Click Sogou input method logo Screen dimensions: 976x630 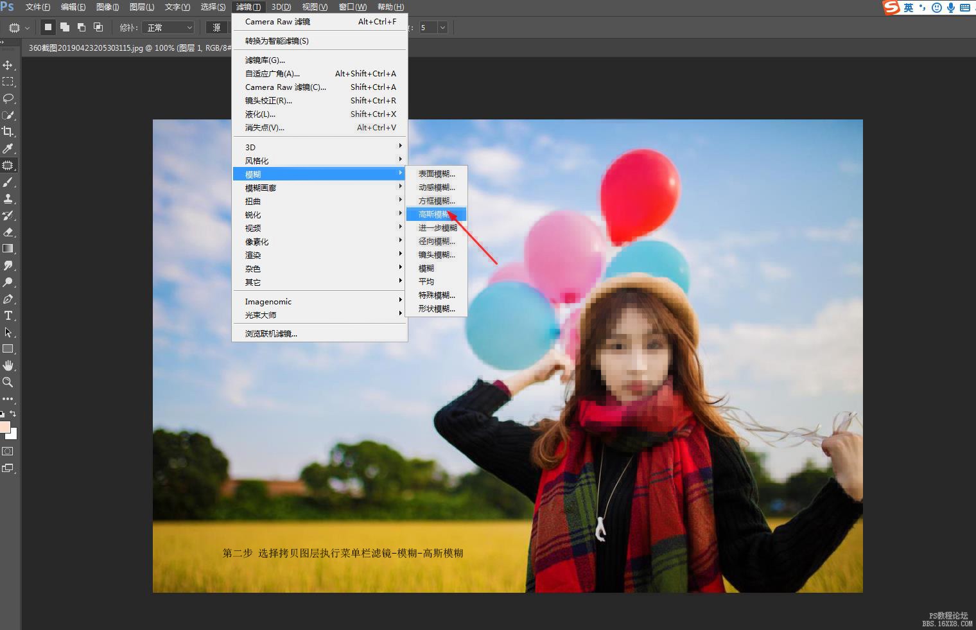click(891, 7)
